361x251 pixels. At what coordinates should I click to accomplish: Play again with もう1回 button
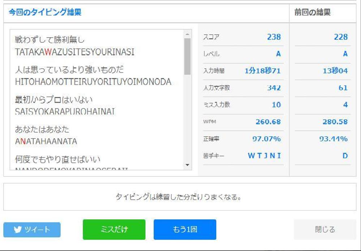pos(185,229)
